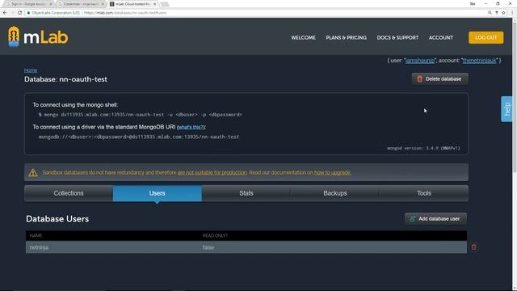Close the Sign in - Google Accounts tab

[x=51, y=4]
